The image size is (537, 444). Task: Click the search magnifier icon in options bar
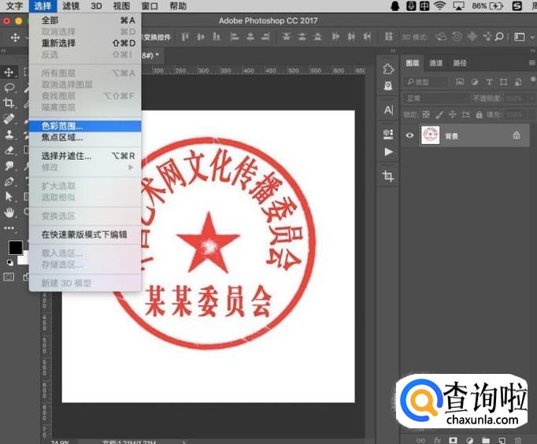(x=500, y=37)
